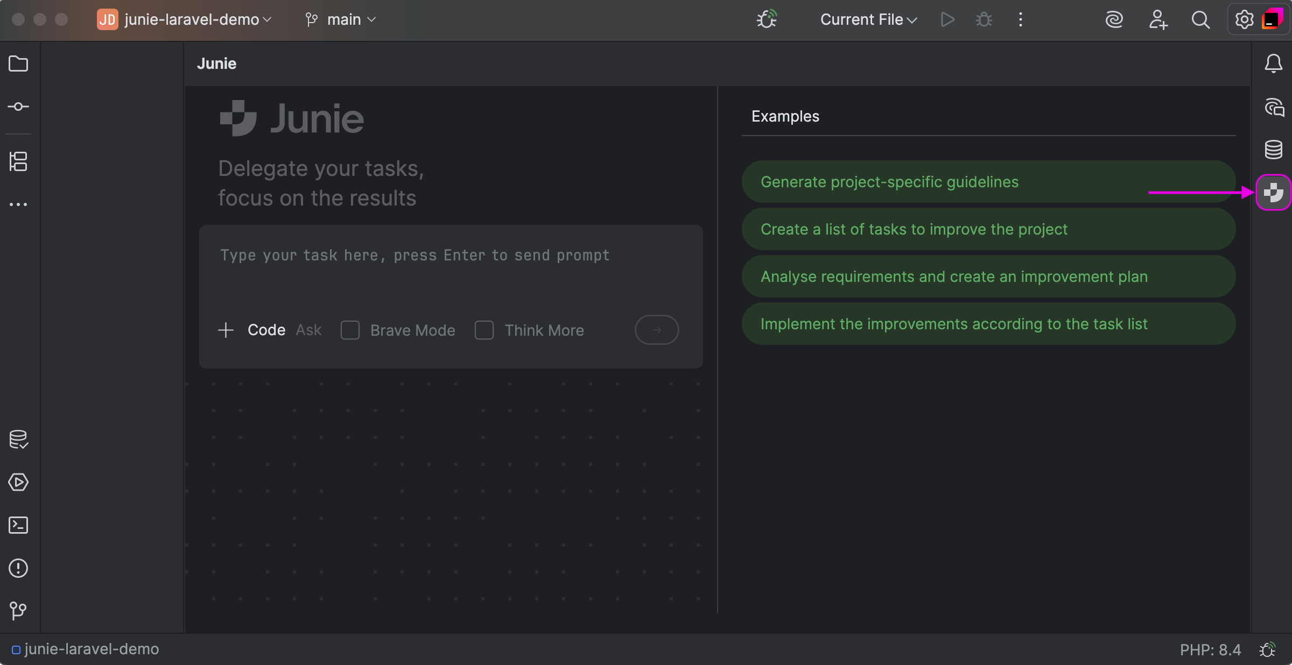Click the PHP: 8.4 language level widget
The image size is (1292, 665).
click(1210, 649)
